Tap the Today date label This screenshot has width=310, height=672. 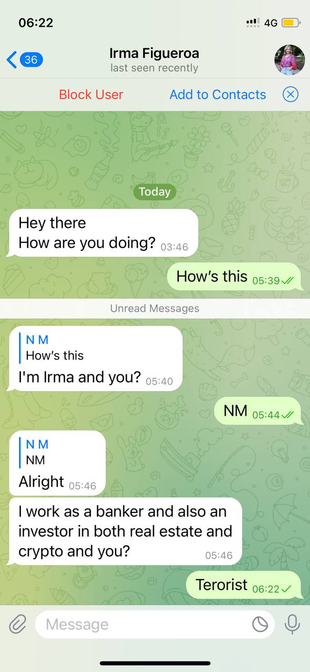[155, 192]
